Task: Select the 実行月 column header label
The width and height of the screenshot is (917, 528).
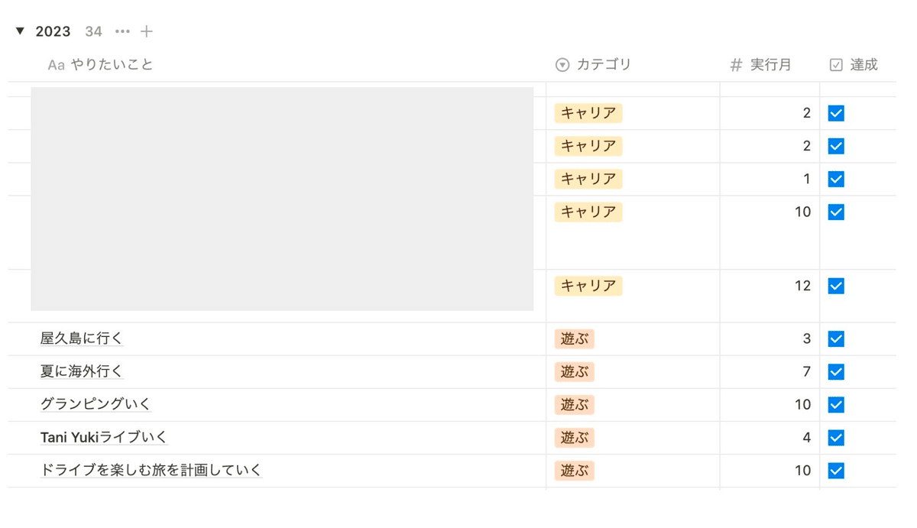Action: 770,65
